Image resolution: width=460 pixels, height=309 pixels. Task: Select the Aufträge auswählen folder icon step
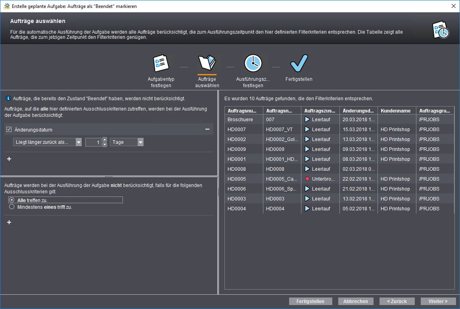[x=207, y=63]
